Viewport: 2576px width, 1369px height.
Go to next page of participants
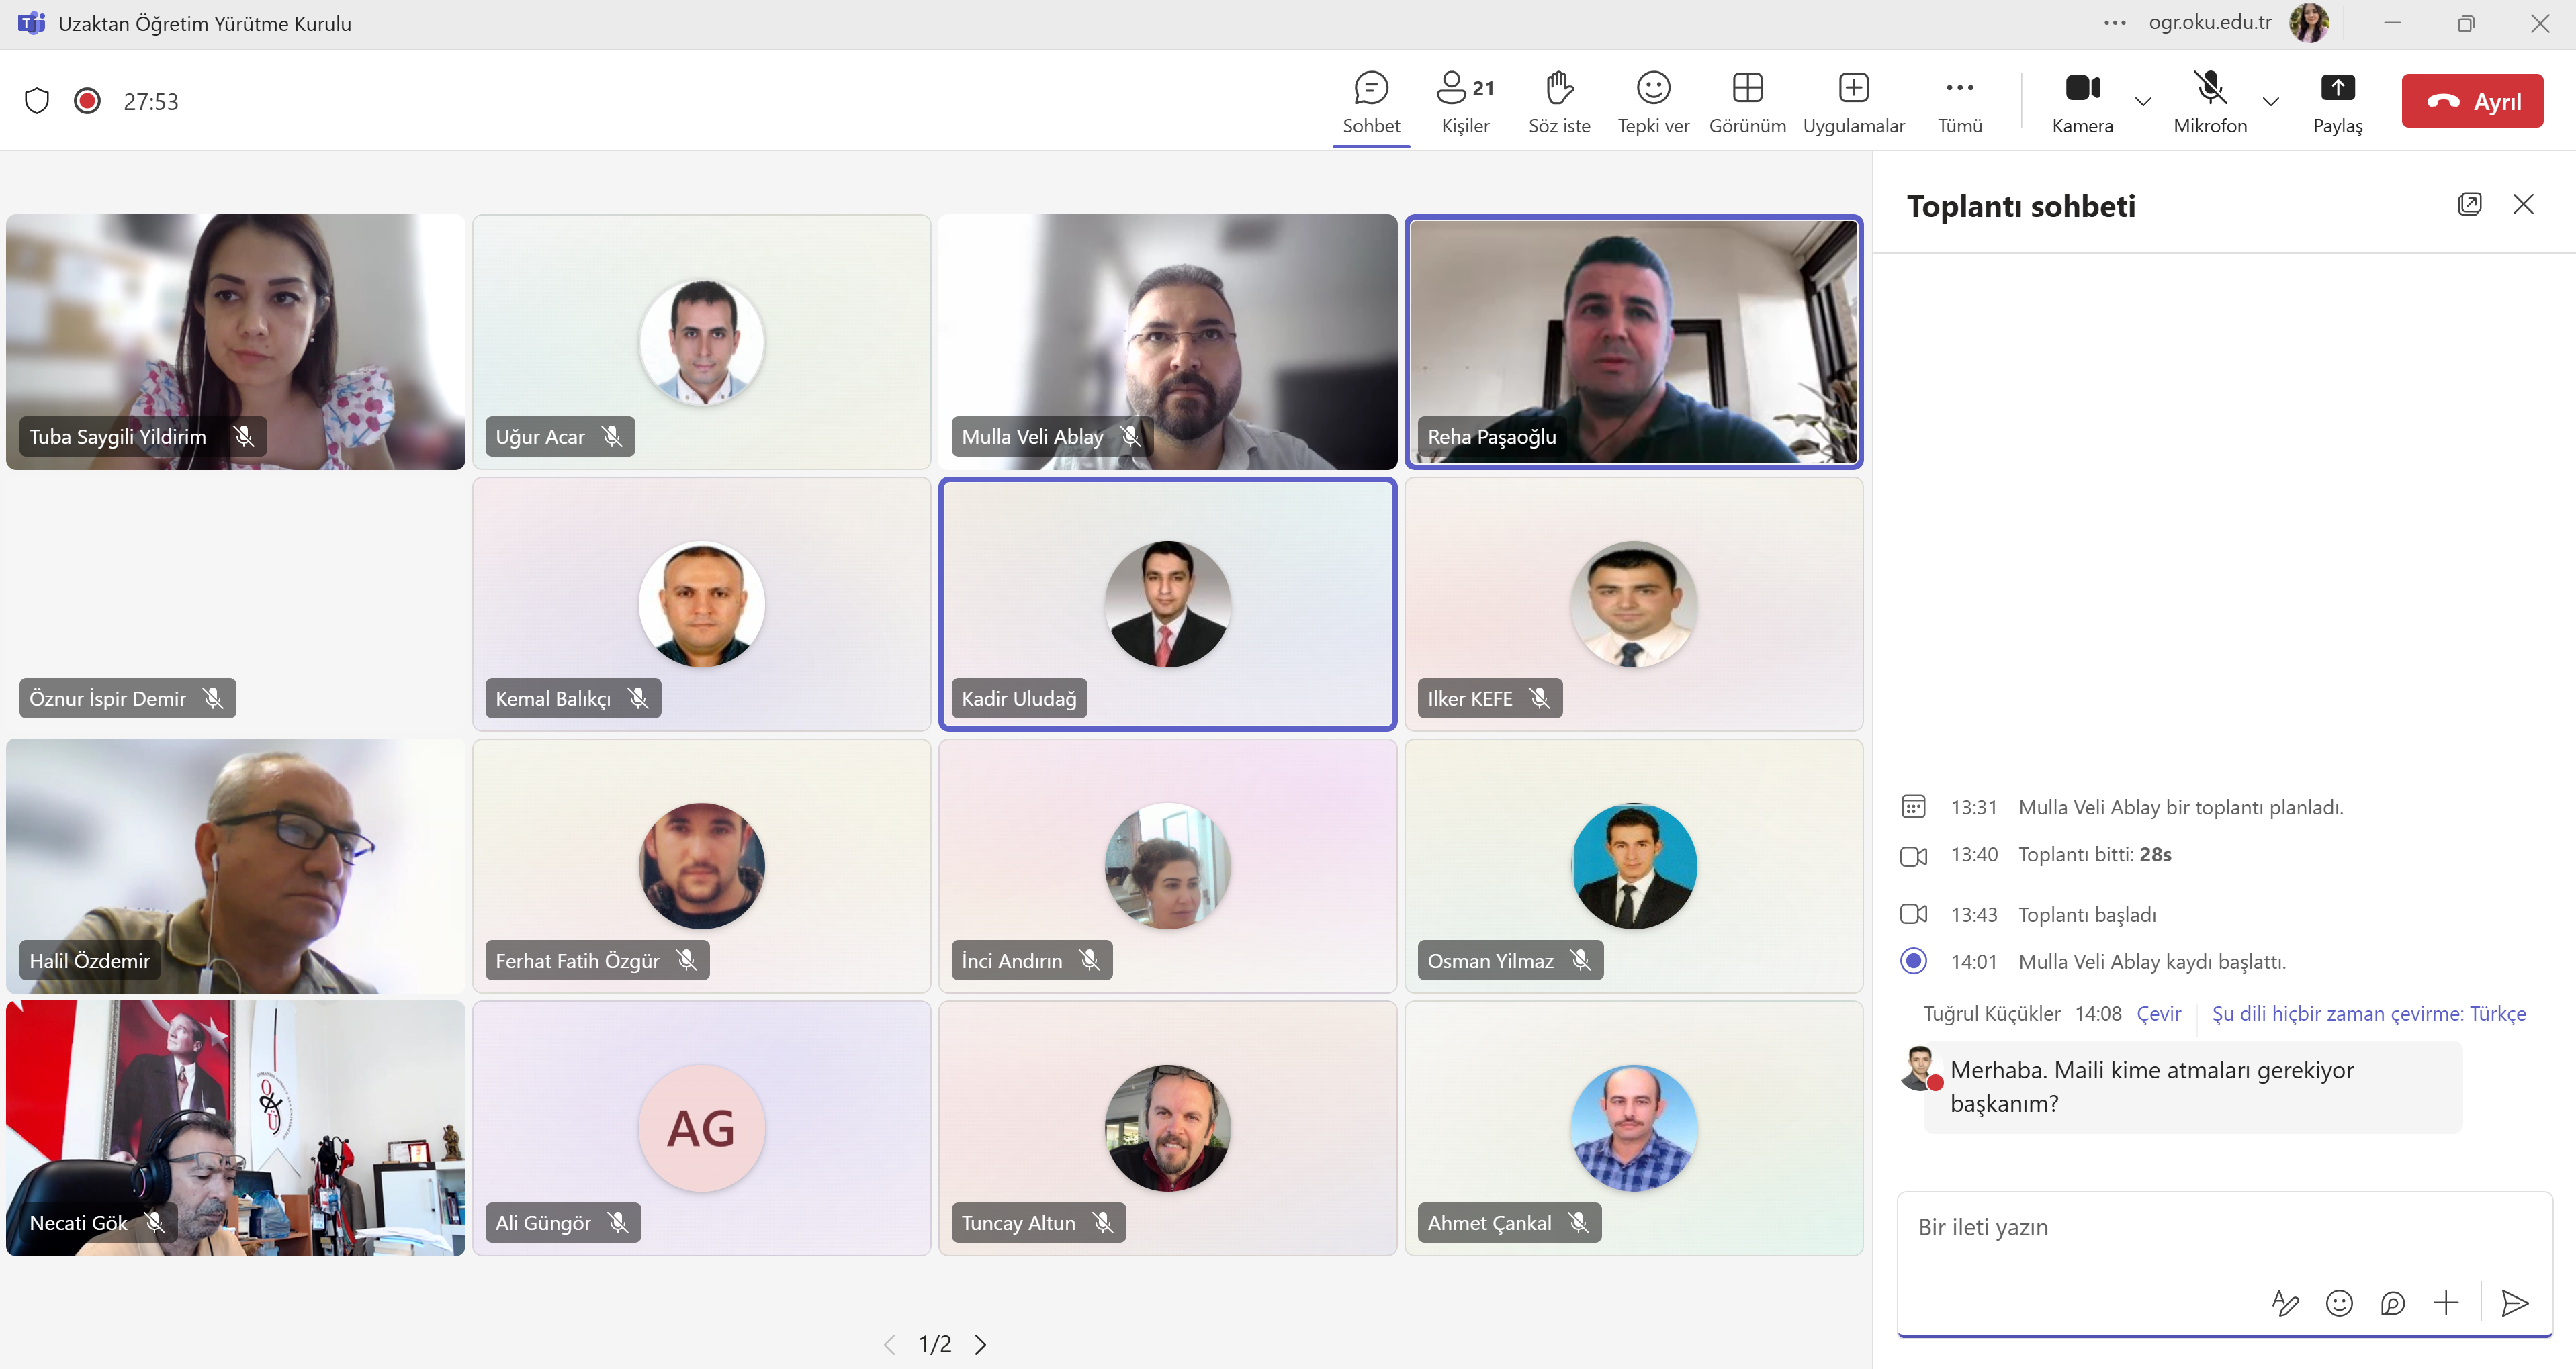pyautogui.click(x=980, y=1344)
